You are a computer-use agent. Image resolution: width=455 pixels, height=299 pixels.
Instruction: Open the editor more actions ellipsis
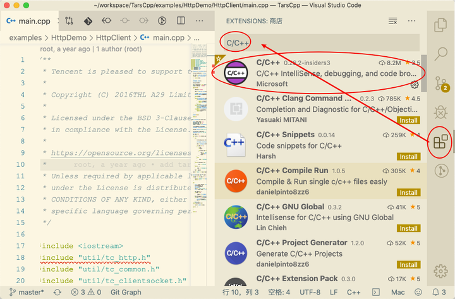pyautogui.click(x=199, y=21)
